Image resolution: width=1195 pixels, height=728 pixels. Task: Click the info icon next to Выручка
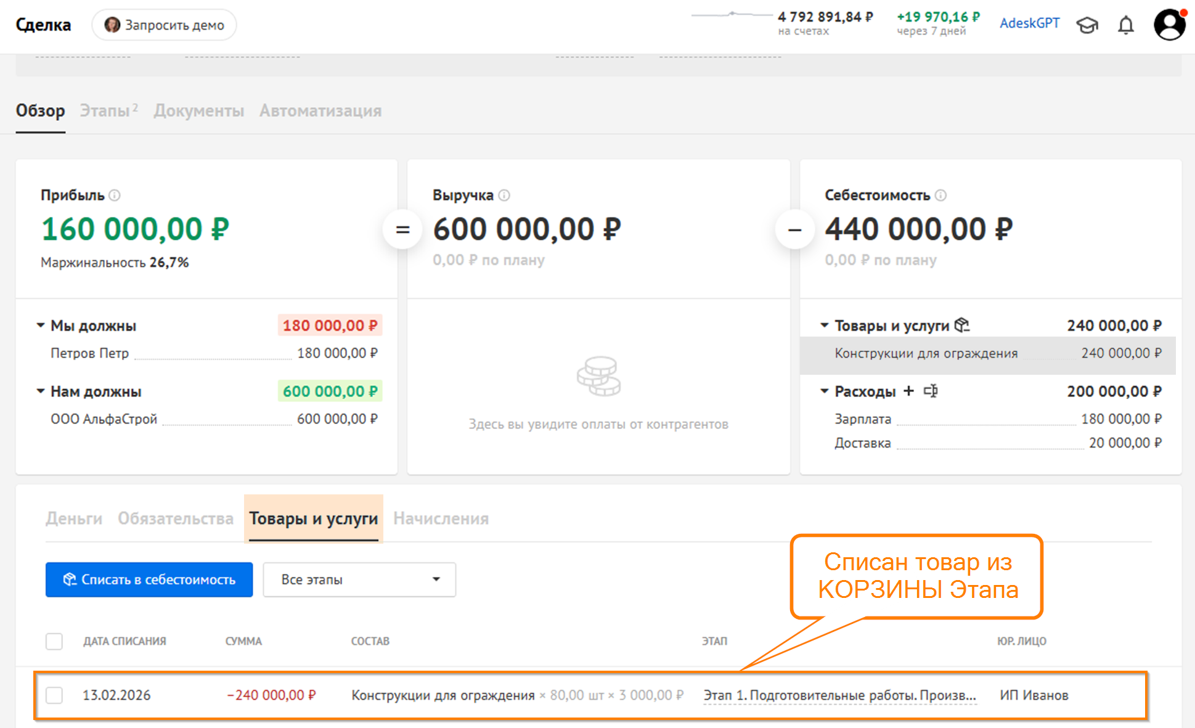pyautogui.click(x=504, y=195)
